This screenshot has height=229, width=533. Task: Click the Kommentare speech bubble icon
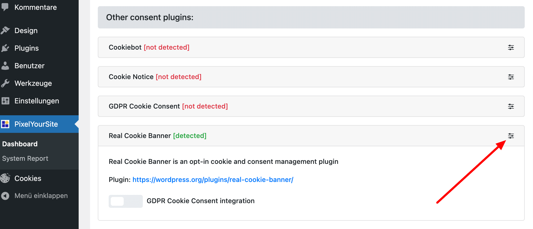(x=6, y=7)
